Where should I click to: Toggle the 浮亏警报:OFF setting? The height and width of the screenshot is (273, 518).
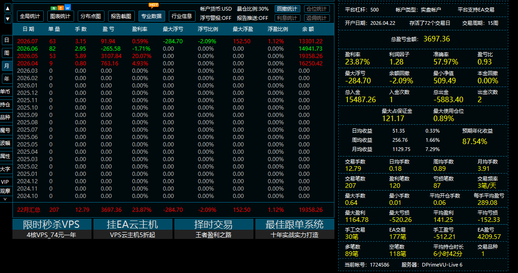[x=216, y=18]
